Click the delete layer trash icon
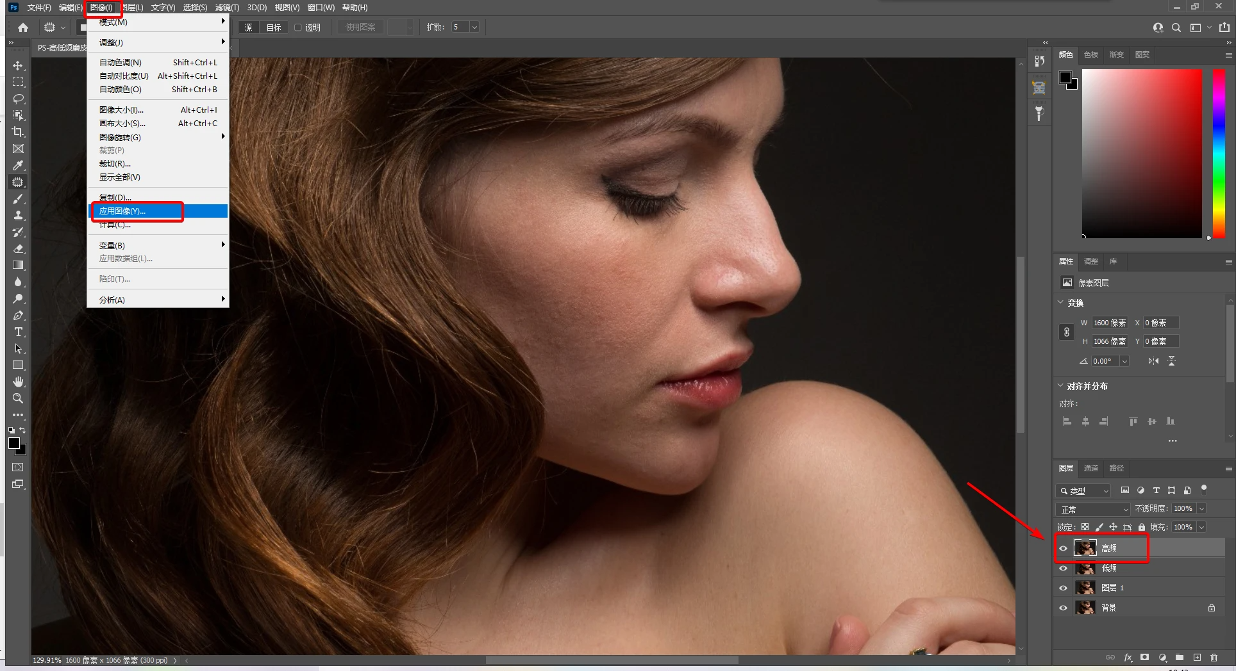The width and height of the screenshot is (1236, 671). [x=1214, y=658]
